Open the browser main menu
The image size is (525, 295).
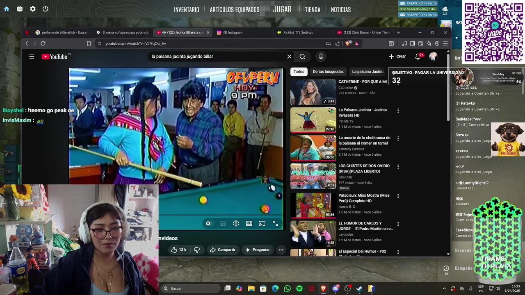point(445,43)
